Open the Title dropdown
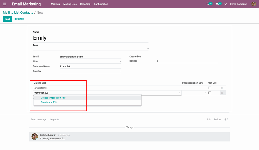Image resolution: width=259 pixels, height=150 pixels. coord(121,61)
